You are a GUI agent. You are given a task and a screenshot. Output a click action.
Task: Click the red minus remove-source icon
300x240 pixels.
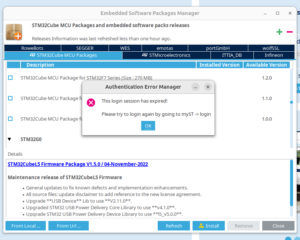click(x=290, y=32)
